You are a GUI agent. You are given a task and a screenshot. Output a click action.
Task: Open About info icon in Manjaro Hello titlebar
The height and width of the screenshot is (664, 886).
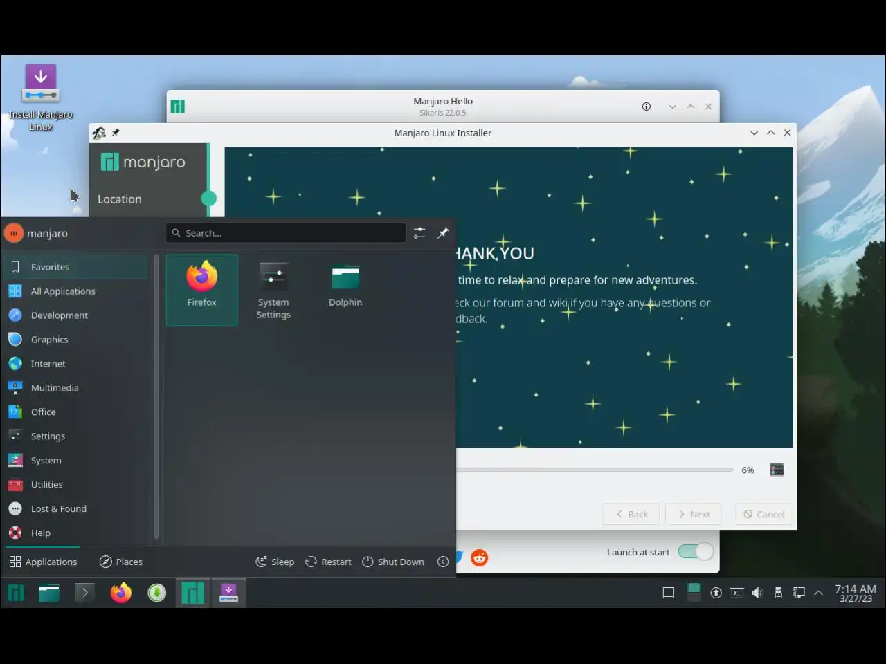coord(647,107)
